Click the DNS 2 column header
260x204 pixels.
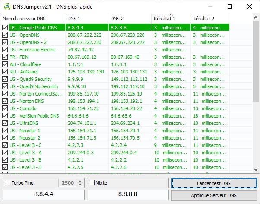130,19
